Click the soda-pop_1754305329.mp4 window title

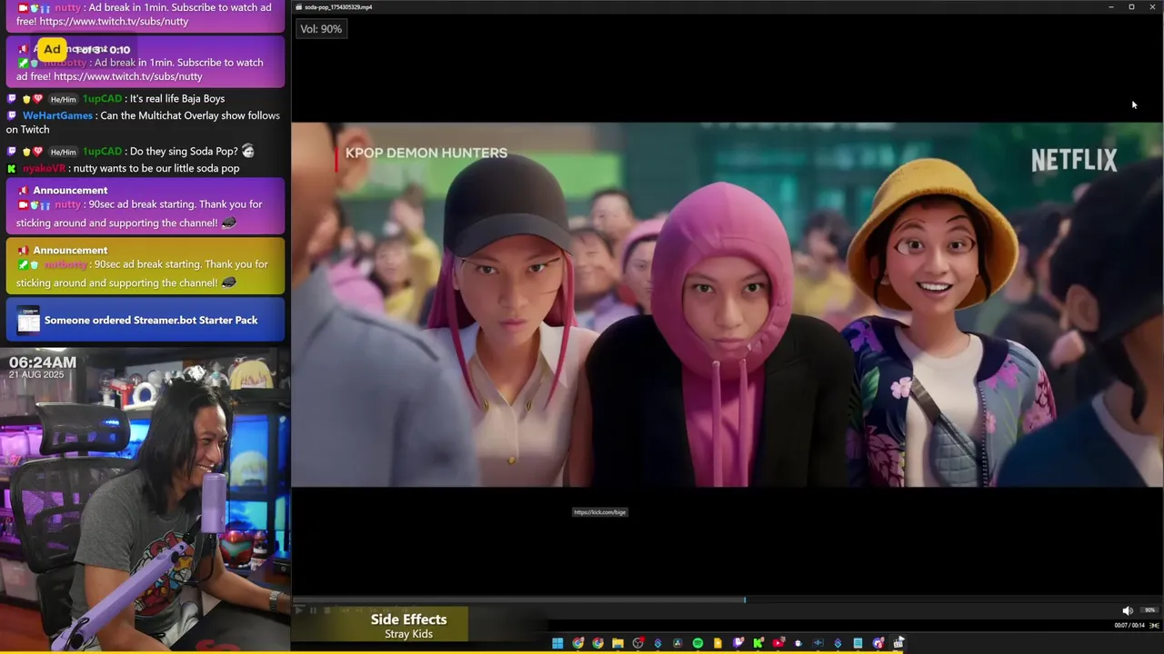tap(338, 7)
